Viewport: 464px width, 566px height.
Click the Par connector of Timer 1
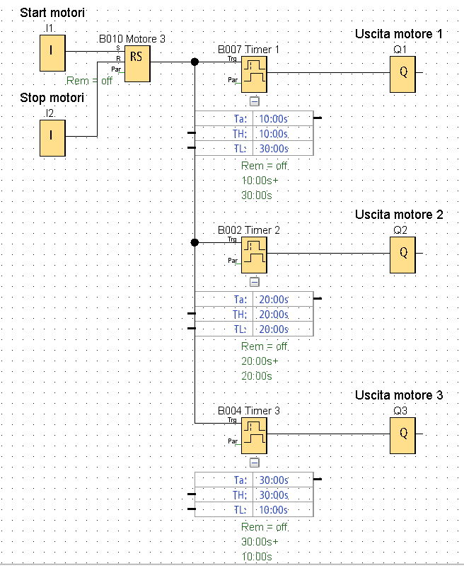pos(233,80)
